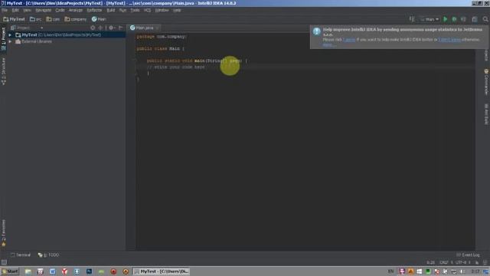Image resolution: width=490 pixels, height=276 pixels.
Task: Open the Run menu
Action: [122, 10]
